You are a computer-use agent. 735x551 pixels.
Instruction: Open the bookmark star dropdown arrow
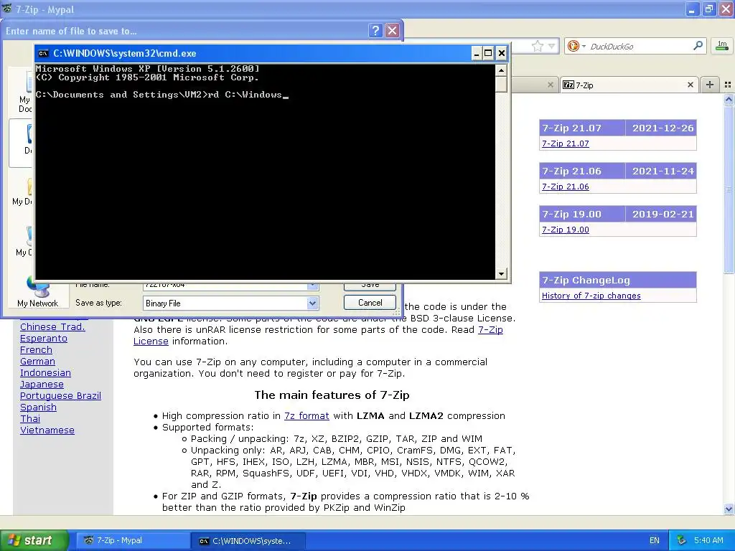tap(552, 46)
